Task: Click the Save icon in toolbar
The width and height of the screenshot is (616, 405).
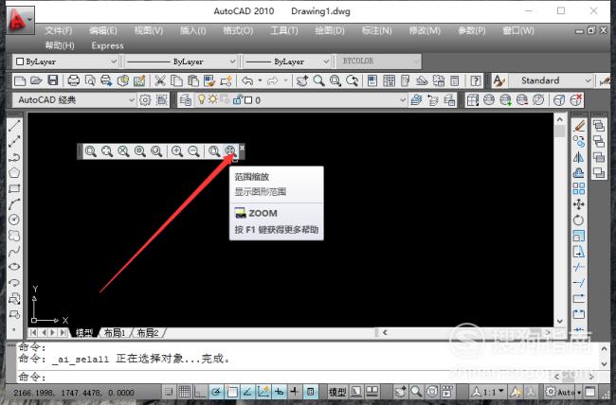Action: coord(53,80)
